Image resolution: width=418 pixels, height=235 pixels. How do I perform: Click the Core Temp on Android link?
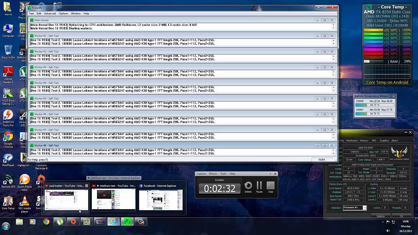pyautogui.click(x=387, y=83)
